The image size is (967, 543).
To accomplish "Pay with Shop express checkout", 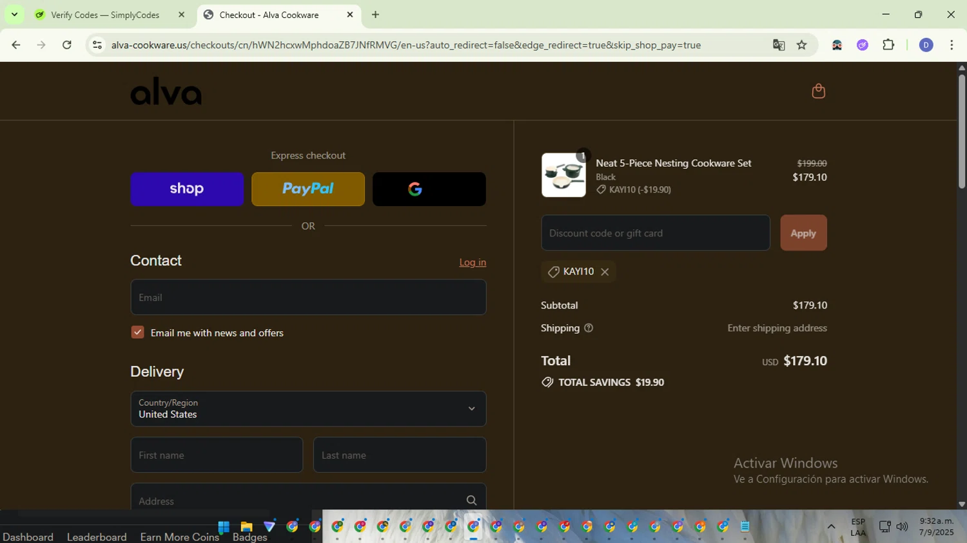I will click(x=187, y=189).
